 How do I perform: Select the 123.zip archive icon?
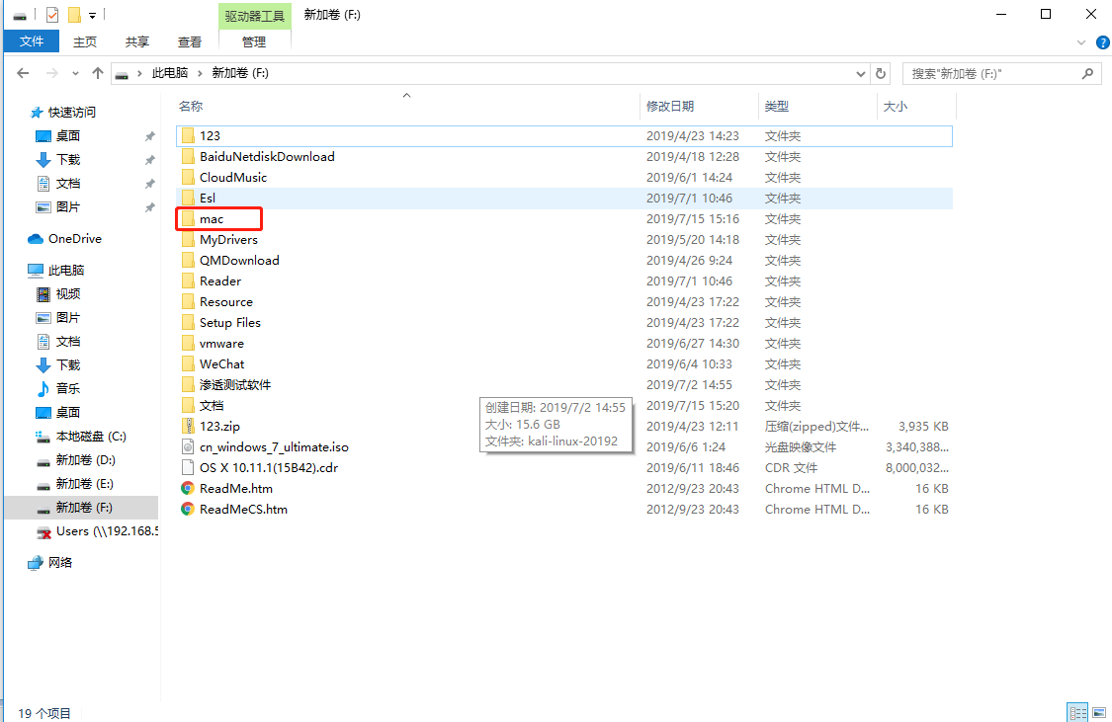(188, 426)
